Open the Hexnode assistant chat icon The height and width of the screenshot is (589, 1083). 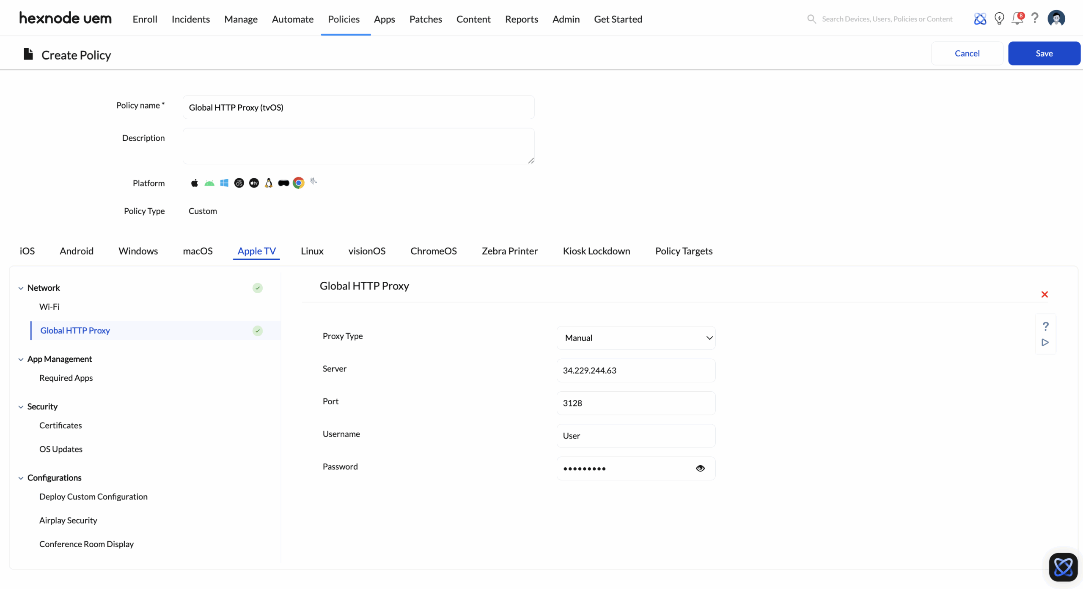[x=1063, y=567]
